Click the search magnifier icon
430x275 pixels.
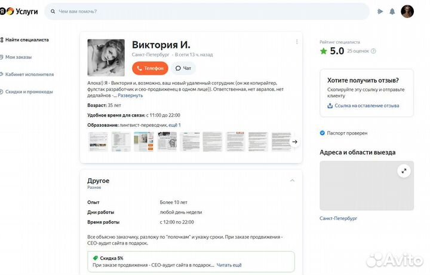(53, 11)
